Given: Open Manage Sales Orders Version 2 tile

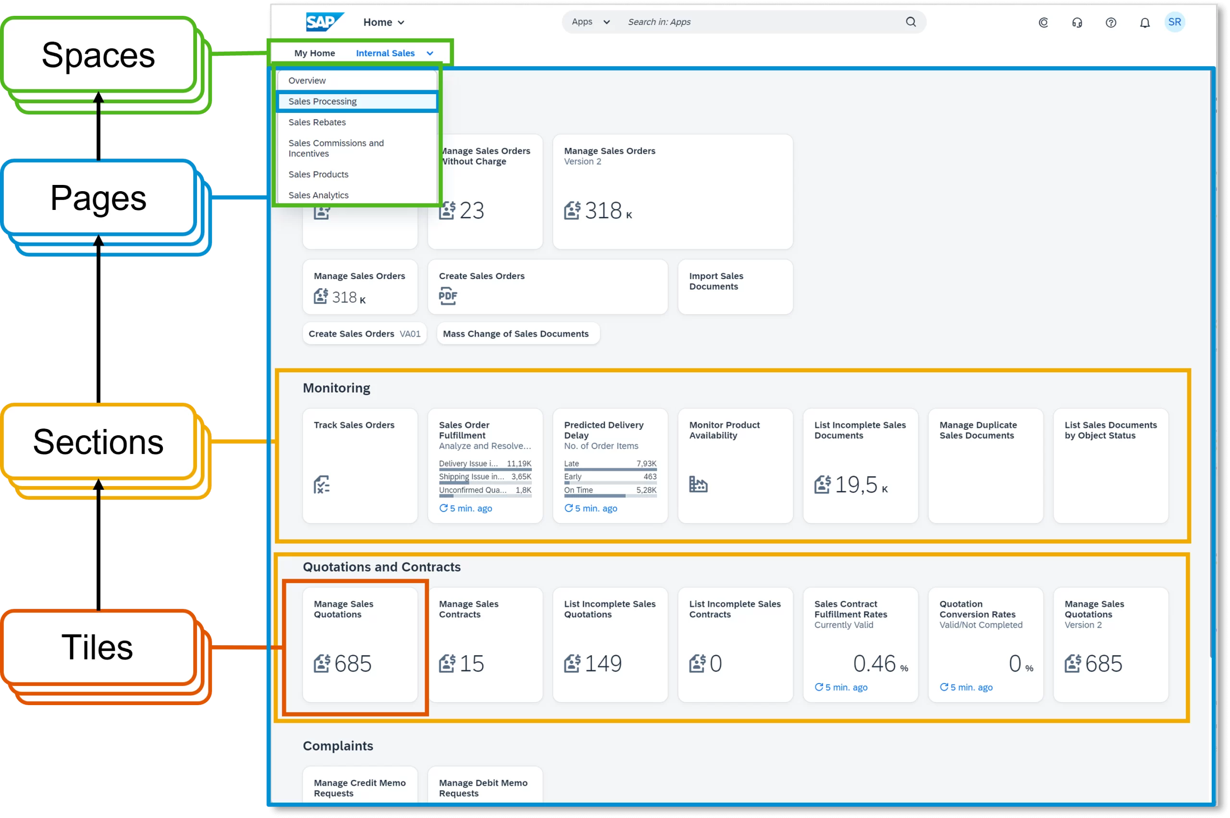Looking at the screenshot, I should [x=673, y=192].
